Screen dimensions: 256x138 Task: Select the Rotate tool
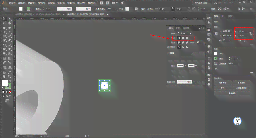4,45
